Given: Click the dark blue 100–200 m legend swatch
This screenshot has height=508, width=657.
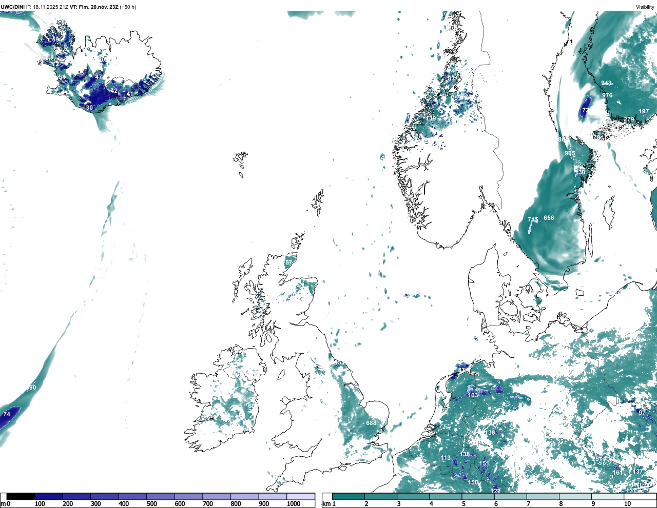Looking at the screenshot, I should [49, 496].
